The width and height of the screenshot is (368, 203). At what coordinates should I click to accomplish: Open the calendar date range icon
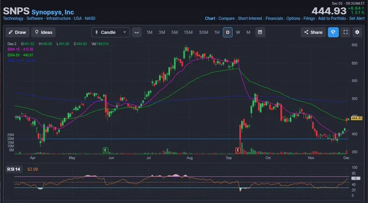coord(260,32)
